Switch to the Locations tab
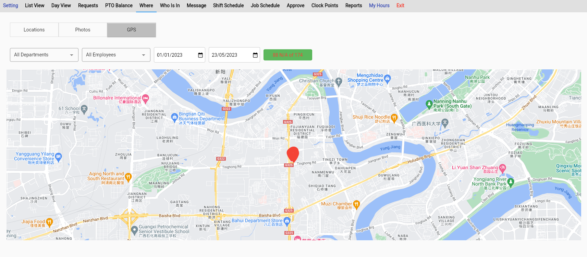 tap(34, 30)
